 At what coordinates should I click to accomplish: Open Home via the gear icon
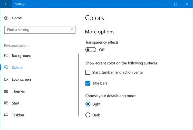point(6,18)
